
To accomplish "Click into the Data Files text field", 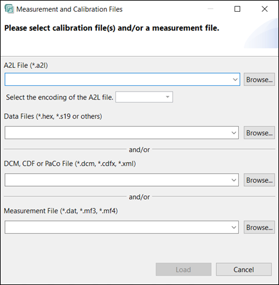I will click(x=117, y=133).
